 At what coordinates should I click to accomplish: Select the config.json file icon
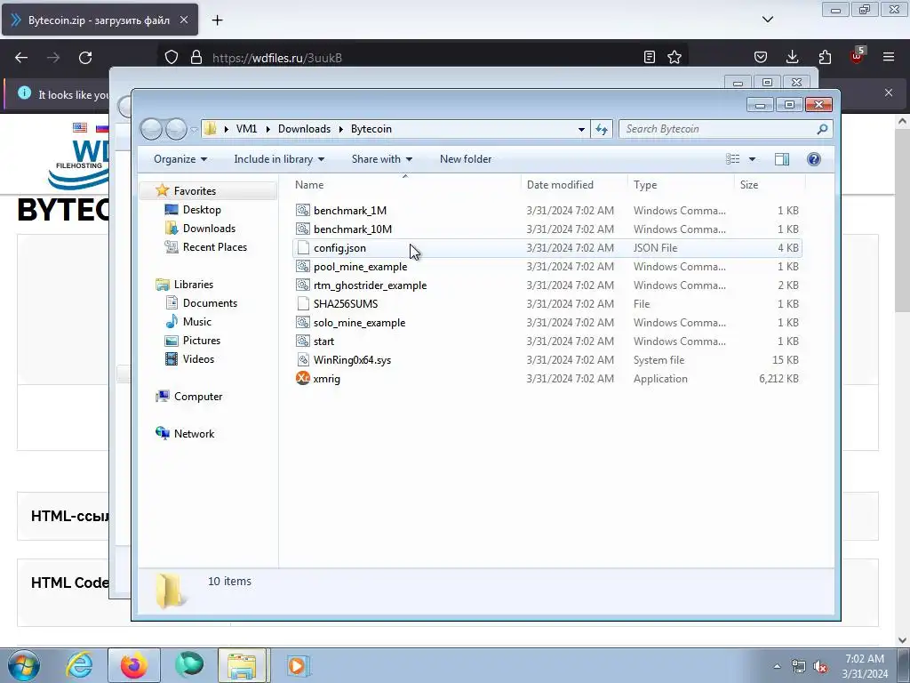[302, 248]
